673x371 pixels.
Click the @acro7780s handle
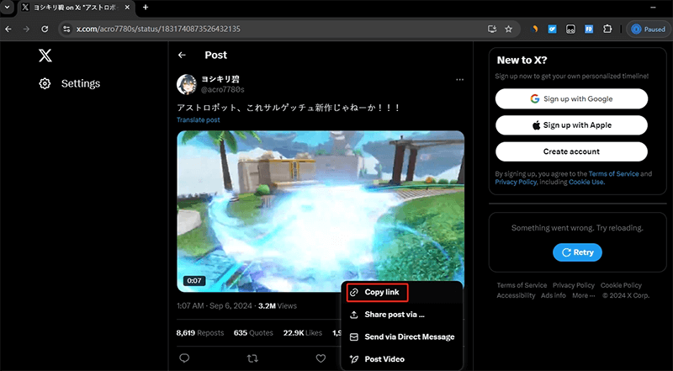coord(223,89)
